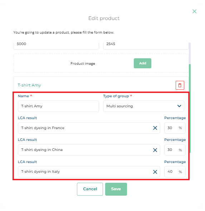Viewport: 205px width, 211px height.
Task: Delete the T-shirt Amy group
Action: tap(180, 85)
